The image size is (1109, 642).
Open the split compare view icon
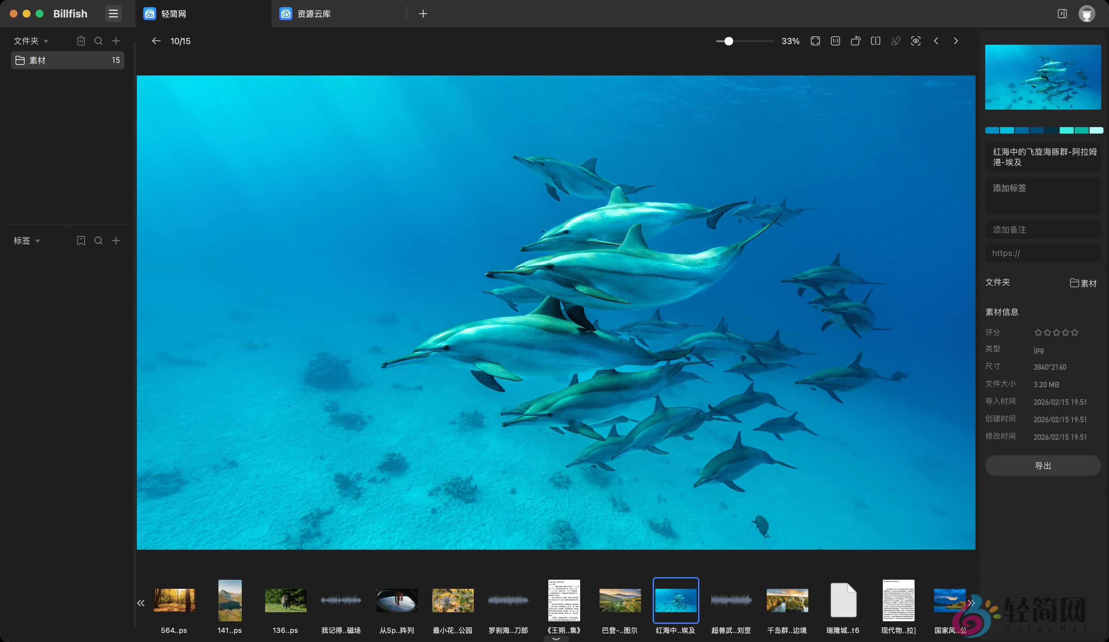point(875,41)
